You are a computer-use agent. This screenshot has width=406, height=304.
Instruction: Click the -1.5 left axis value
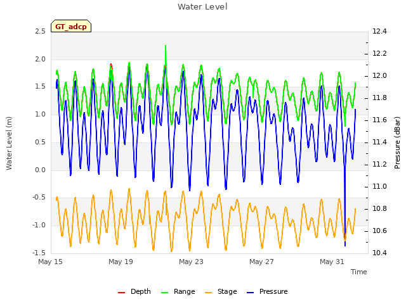coord(39,253)
